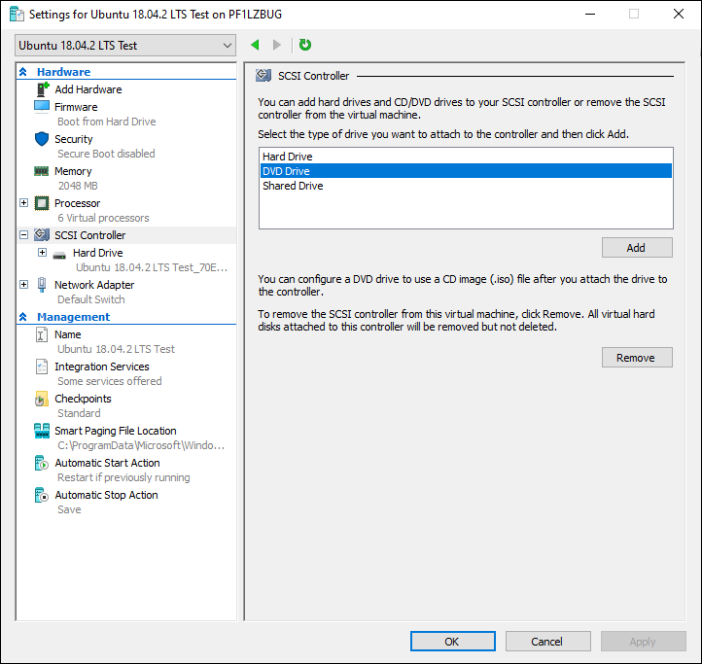702x664 pixels.
Task: Expand the Processor tree node
Action: 24,203
